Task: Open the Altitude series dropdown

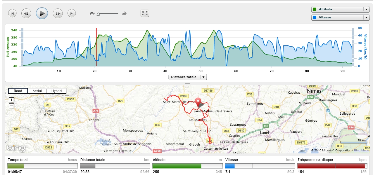Action: click(366, 9)
